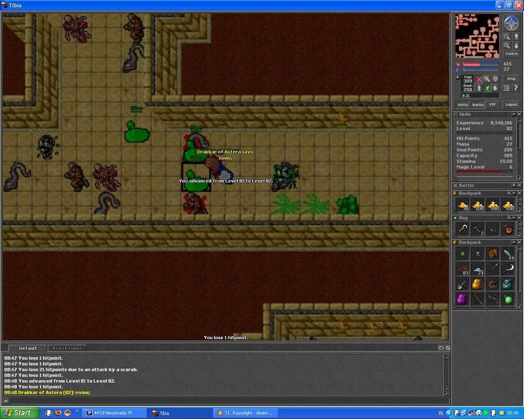Switch to Razorlight taskbar window
This screenshot has height=419, width=524.
click(x=245, y=413)
